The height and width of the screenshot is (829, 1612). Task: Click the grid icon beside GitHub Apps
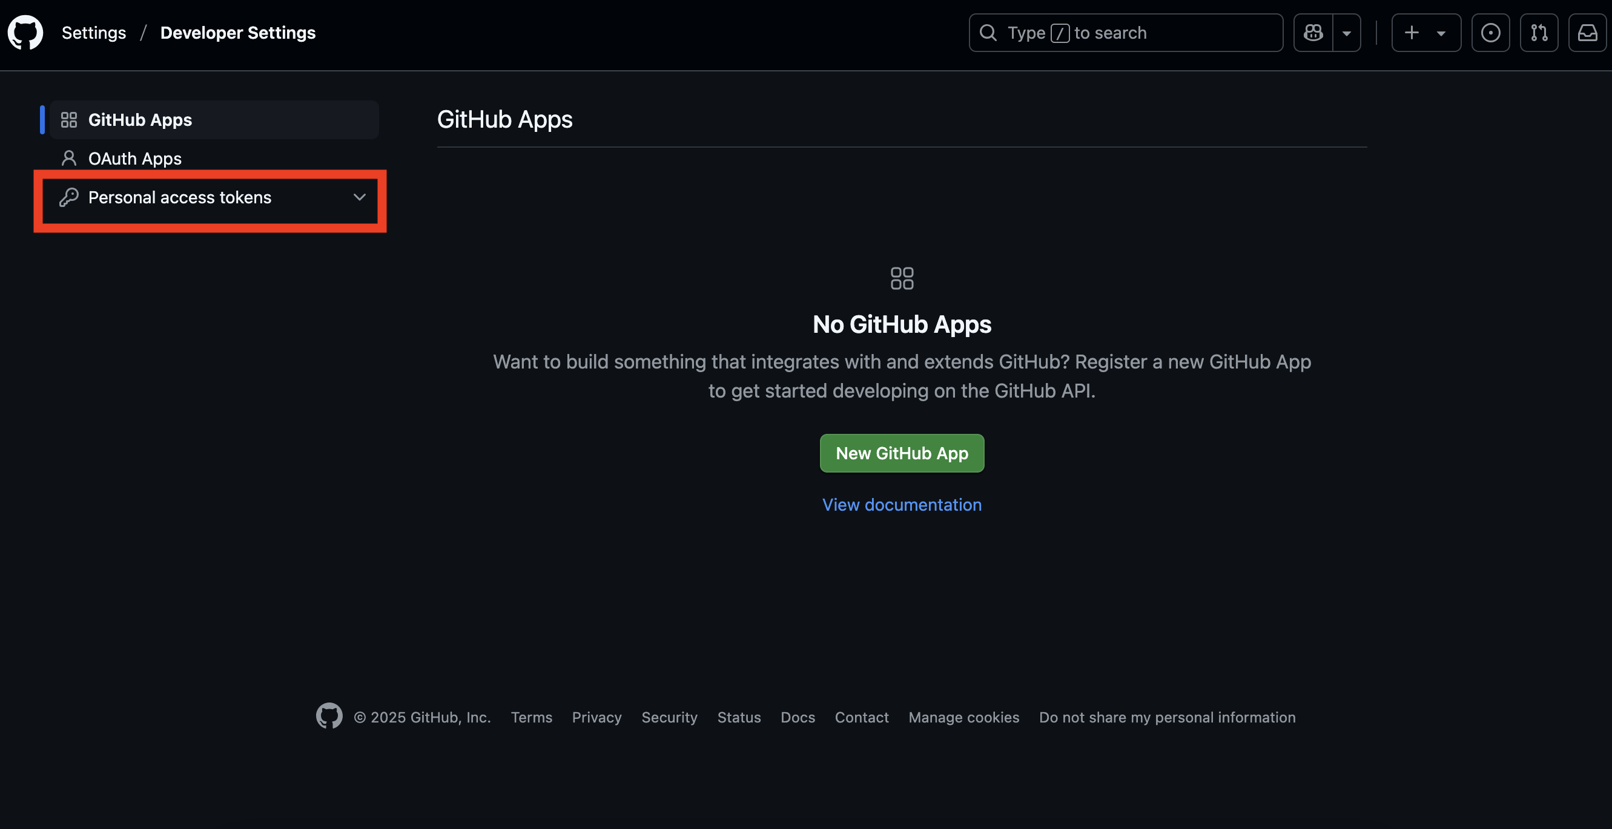point(69,119)
